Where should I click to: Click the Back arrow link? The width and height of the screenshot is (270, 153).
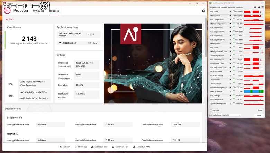click(x=10, y=19)
